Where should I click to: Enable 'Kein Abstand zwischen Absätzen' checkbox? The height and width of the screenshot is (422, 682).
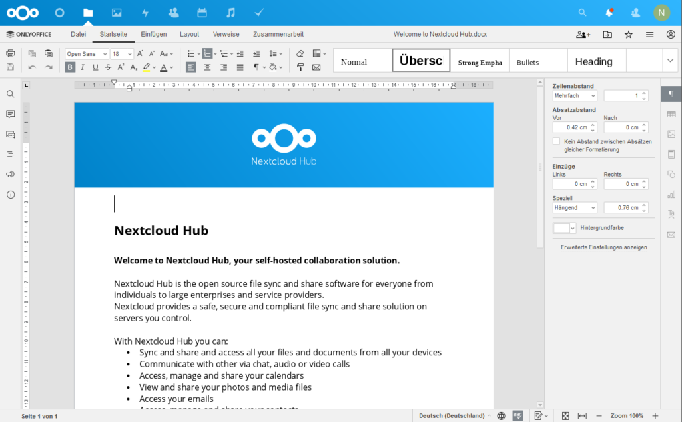556,141
